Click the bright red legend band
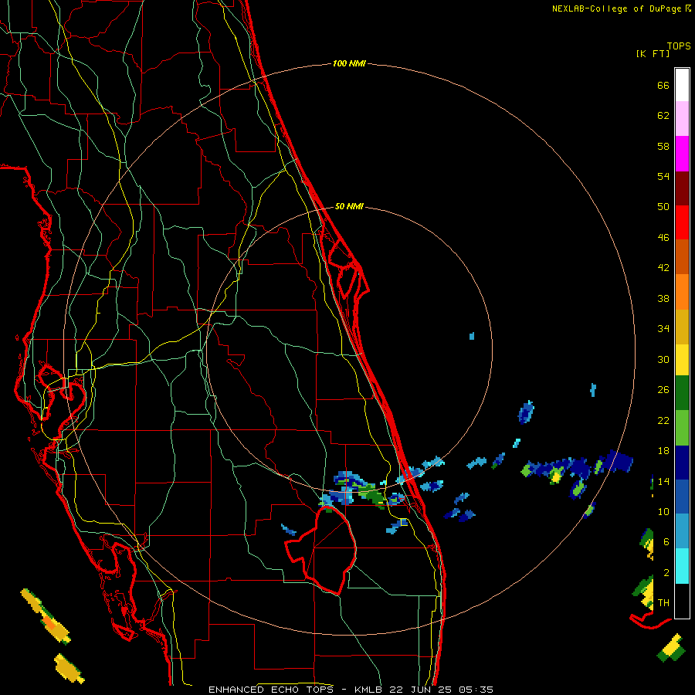 click(682, 222)
